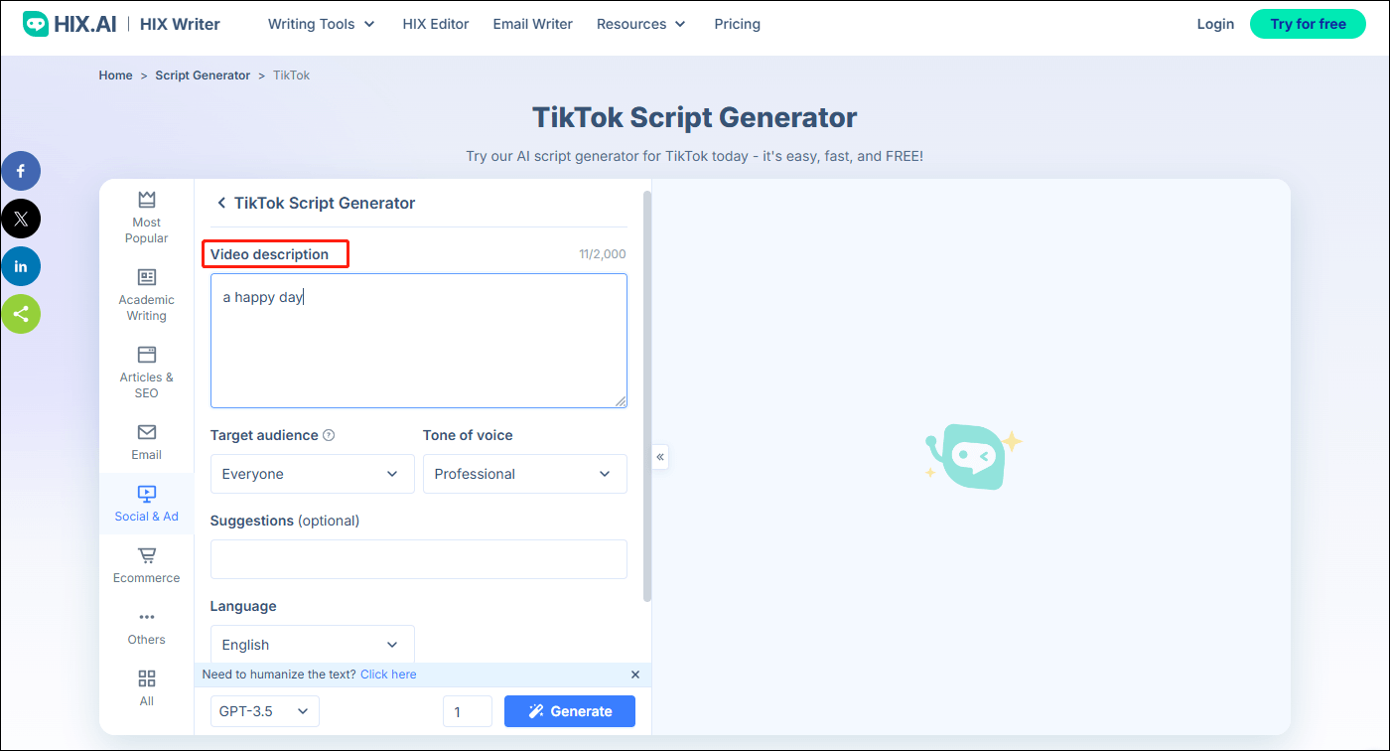The width and height of the screenshot is (1390, 751).
Task: Click Try for free button
Action: (1309, 24)
